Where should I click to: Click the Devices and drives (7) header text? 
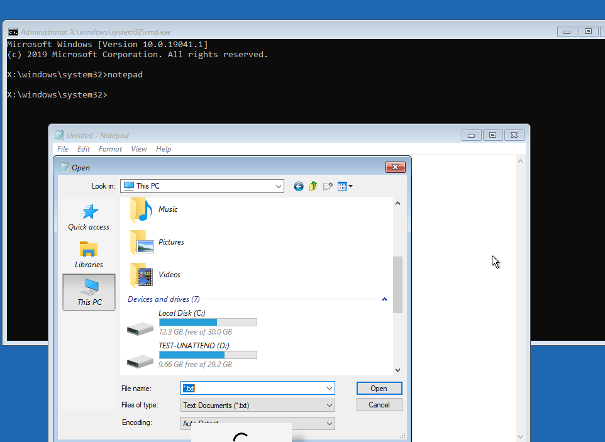point(164,299)
